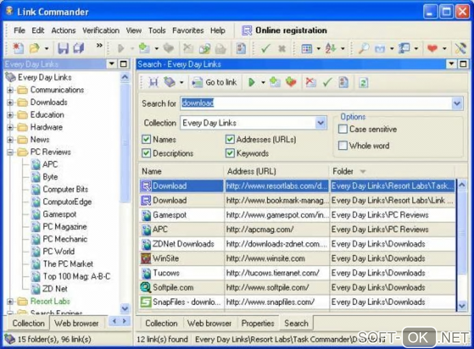Open the Actions menu

pyautogui.click(x=63, y=31)
